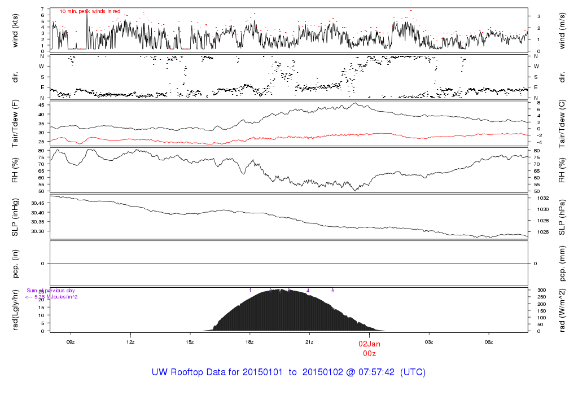Click the 'Tair/Tdew (C)' axis label
Viewport: 578px width, 395px height.
tap(562, 124)
